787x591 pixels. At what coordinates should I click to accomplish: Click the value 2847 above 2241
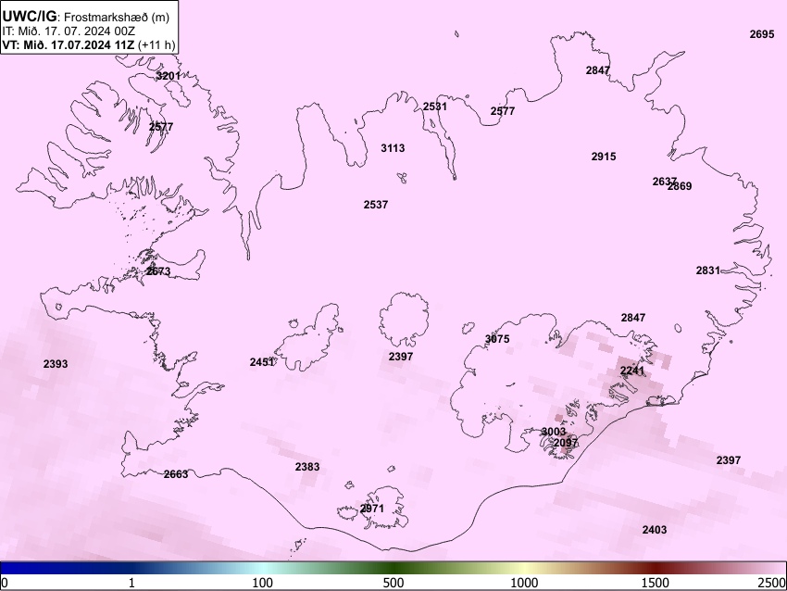[633, 318]
